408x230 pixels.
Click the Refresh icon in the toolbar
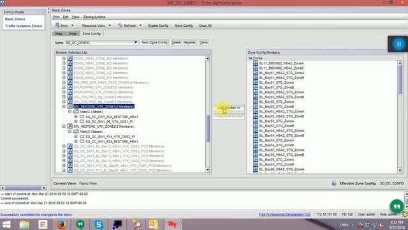pyautogui.click(x=120, y=26)
